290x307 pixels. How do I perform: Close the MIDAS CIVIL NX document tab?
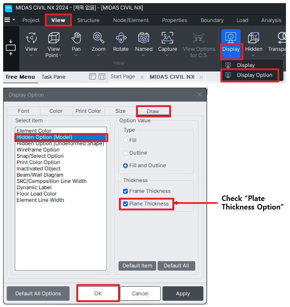pos(201,77)
